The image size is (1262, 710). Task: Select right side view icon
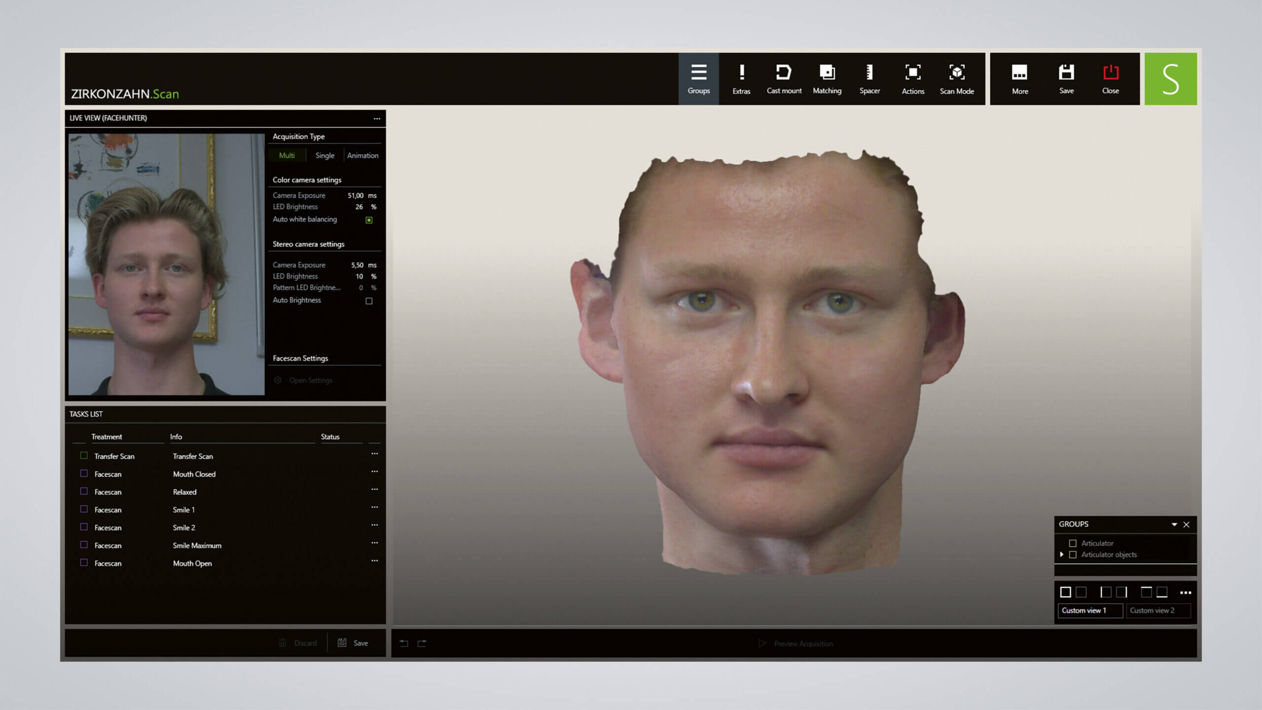point(1122,592)
